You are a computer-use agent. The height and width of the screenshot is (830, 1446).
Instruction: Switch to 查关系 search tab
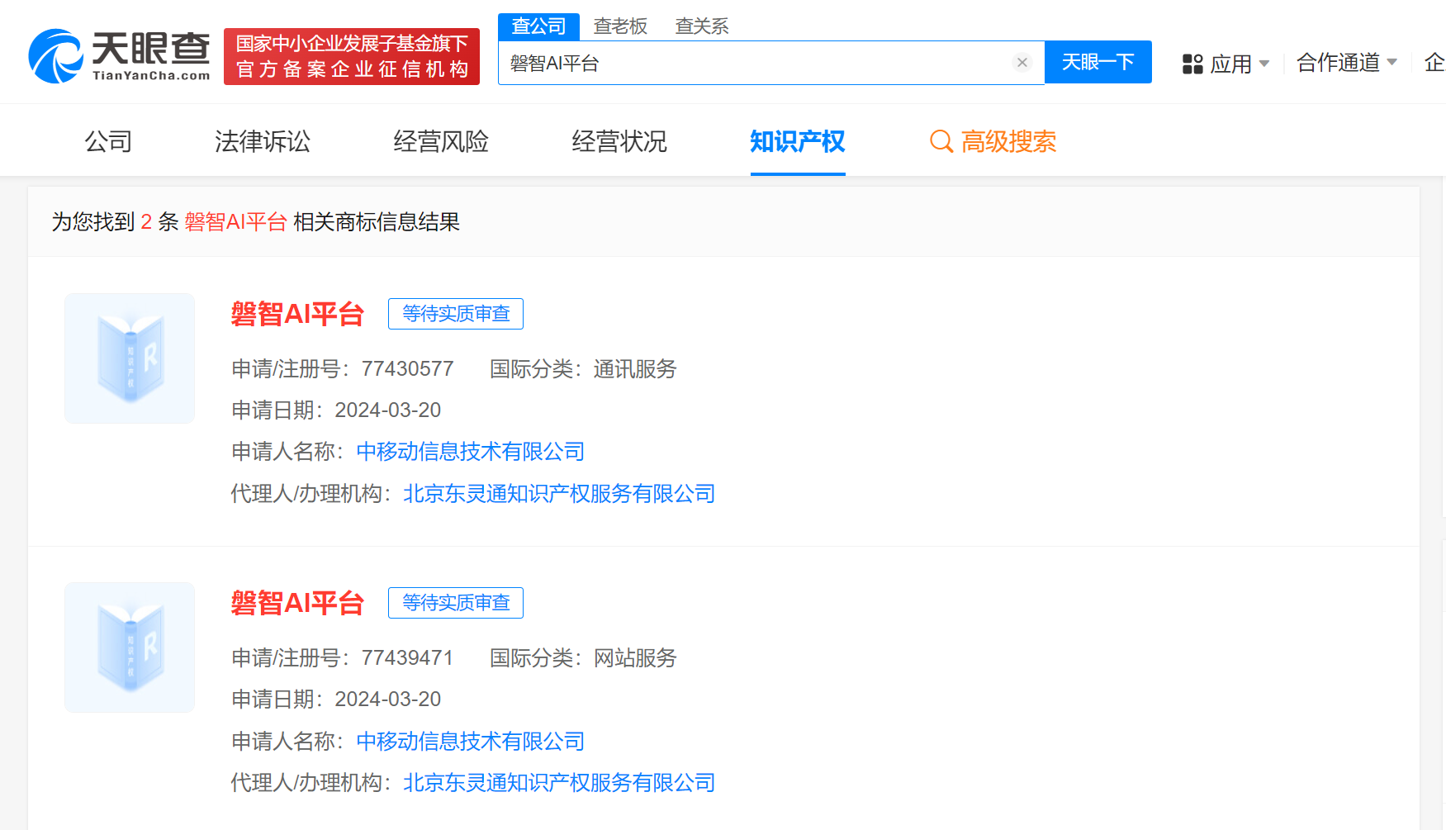point(701,26)
